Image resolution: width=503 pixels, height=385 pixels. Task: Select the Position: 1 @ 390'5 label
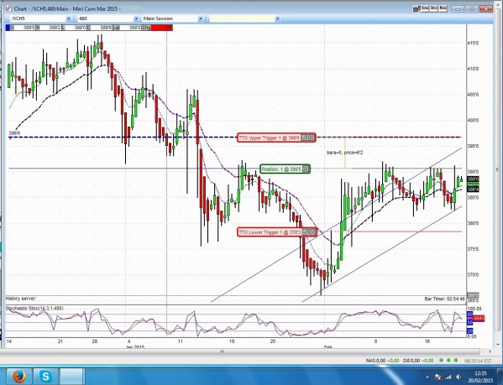pos(285,169)
